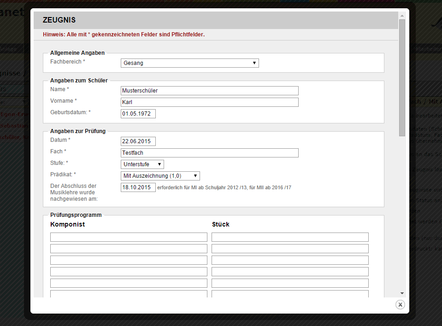The height and width of the screenshot is (326, 442).
Task: Click the ZEUGNIS dialog title
Action: 59,20
